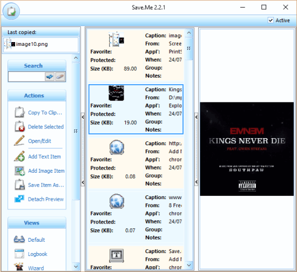The image size is (297, 272).
Task: Click the 0.07 size value
Action: tap(130, 230)
